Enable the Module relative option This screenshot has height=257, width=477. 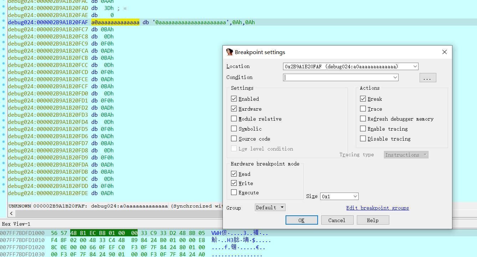point(234,119)
